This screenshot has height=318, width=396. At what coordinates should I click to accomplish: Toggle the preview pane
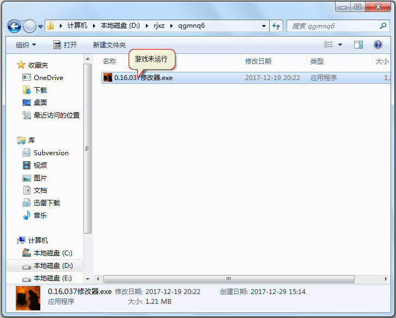[358, 45]
